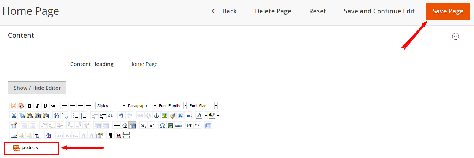Image resolution: width=474 pixels, height=158 pixels.
Task: Toggle bold formatting
Action: 29,106
